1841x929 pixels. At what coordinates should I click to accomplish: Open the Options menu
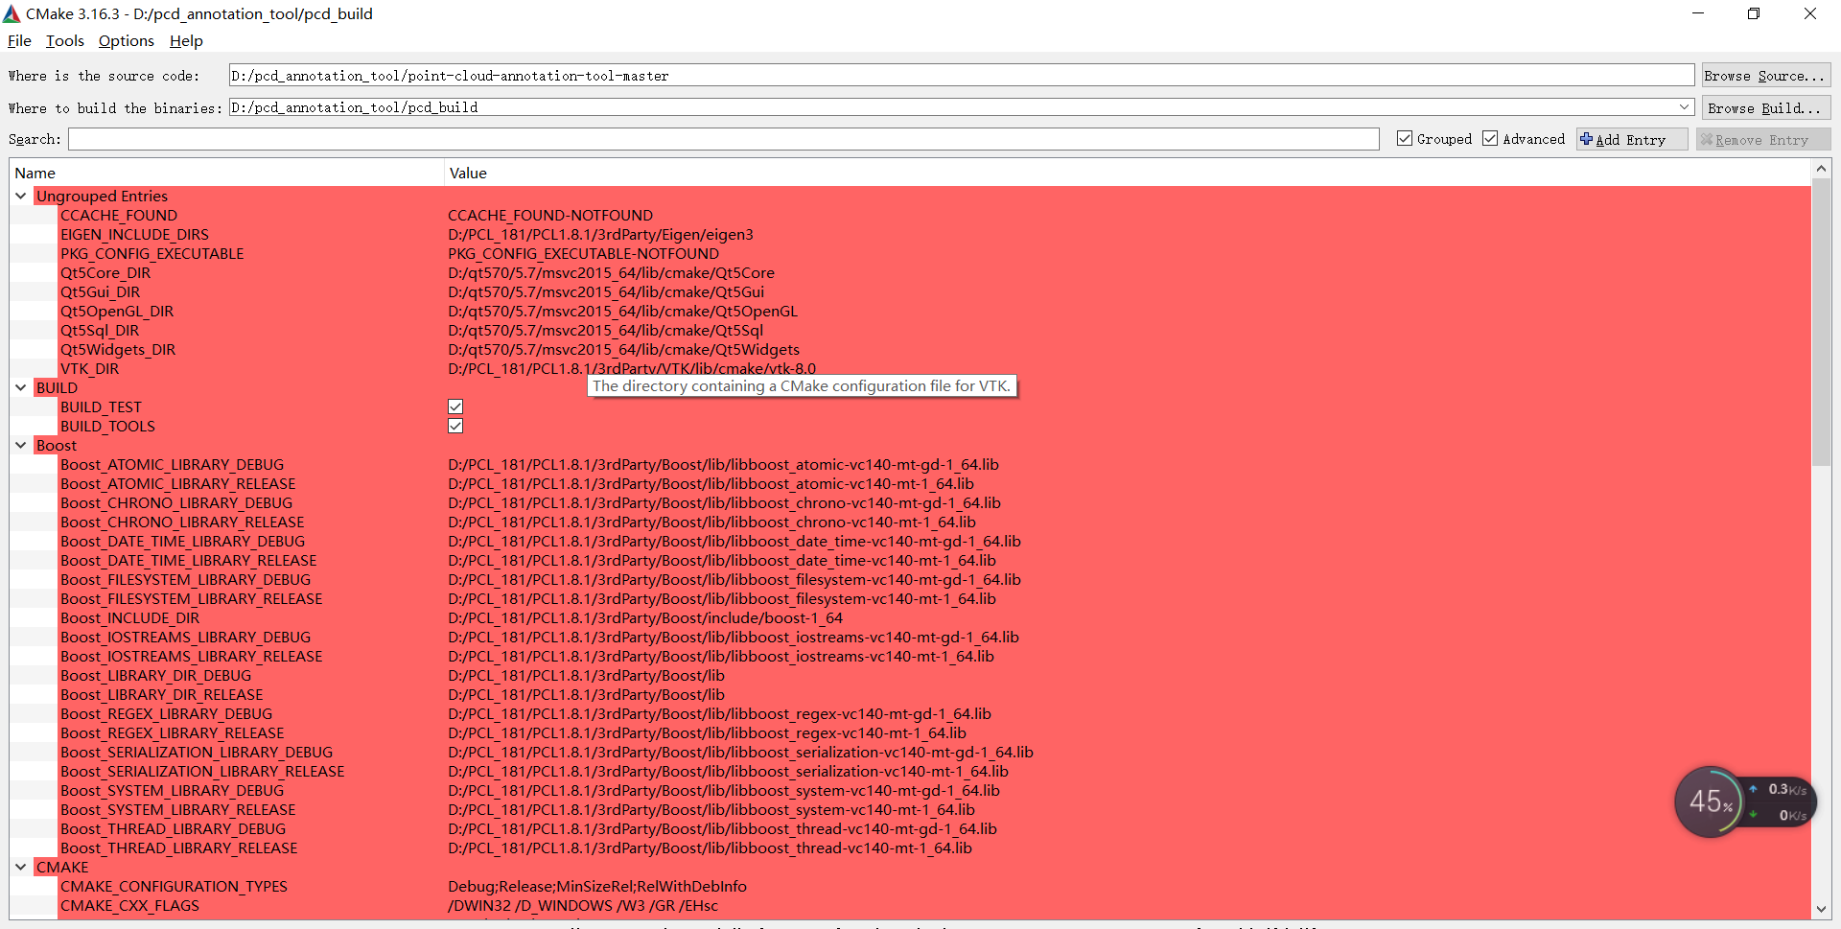pos(127,41)
